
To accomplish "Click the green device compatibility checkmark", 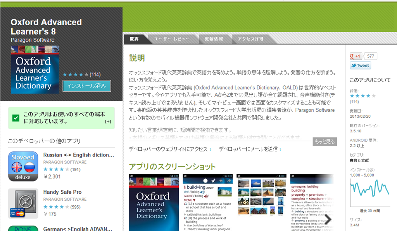I will pos(16,118).
